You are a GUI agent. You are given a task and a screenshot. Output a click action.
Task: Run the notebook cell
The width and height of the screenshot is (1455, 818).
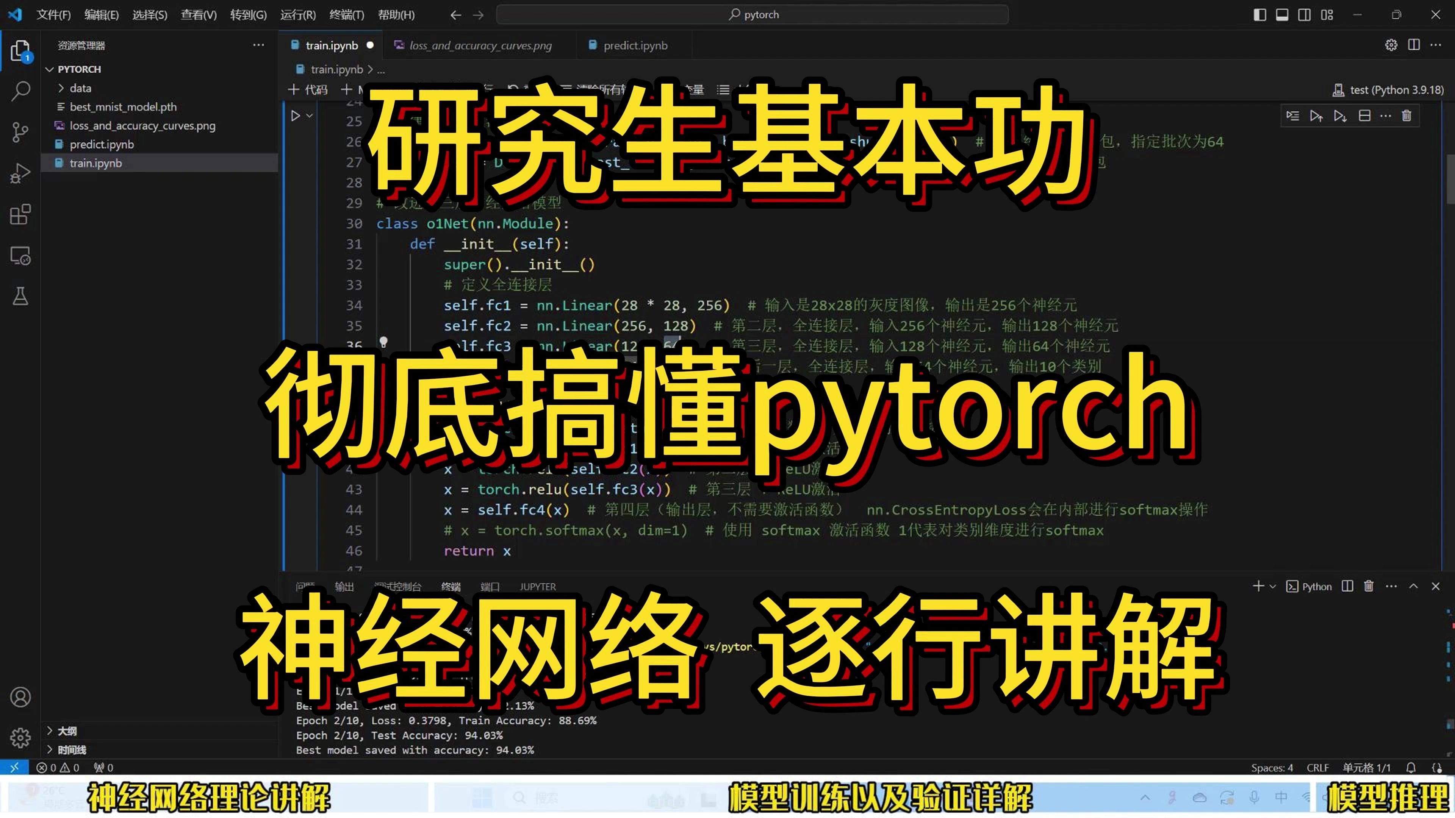tap(296, 116)
